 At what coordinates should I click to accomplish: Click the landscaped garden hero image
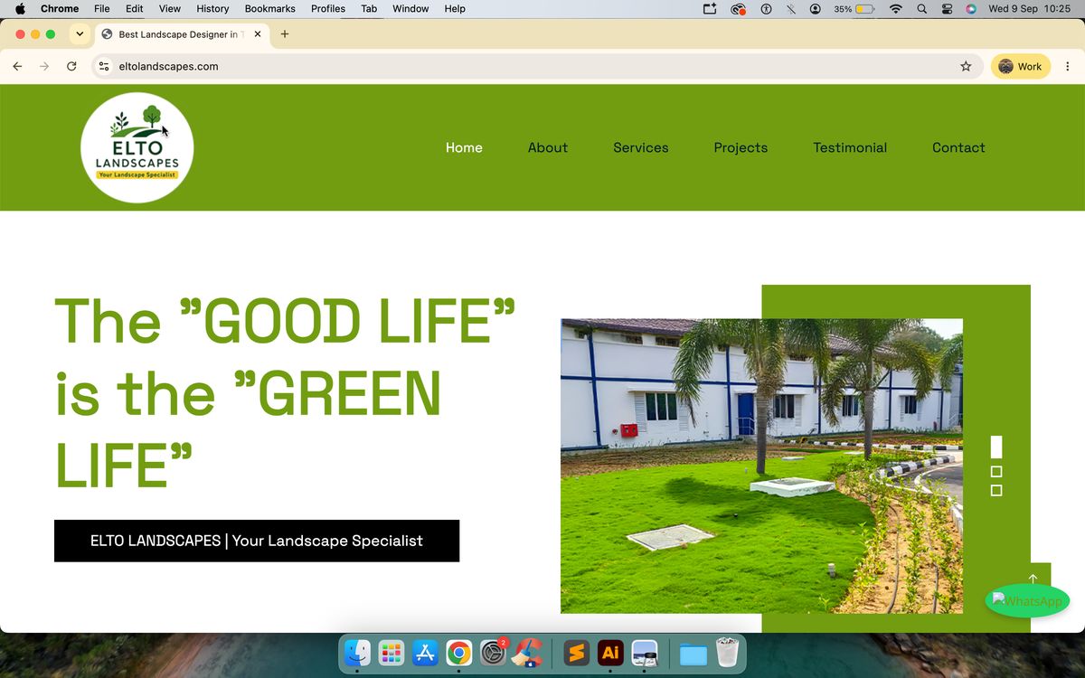(761, 466)
